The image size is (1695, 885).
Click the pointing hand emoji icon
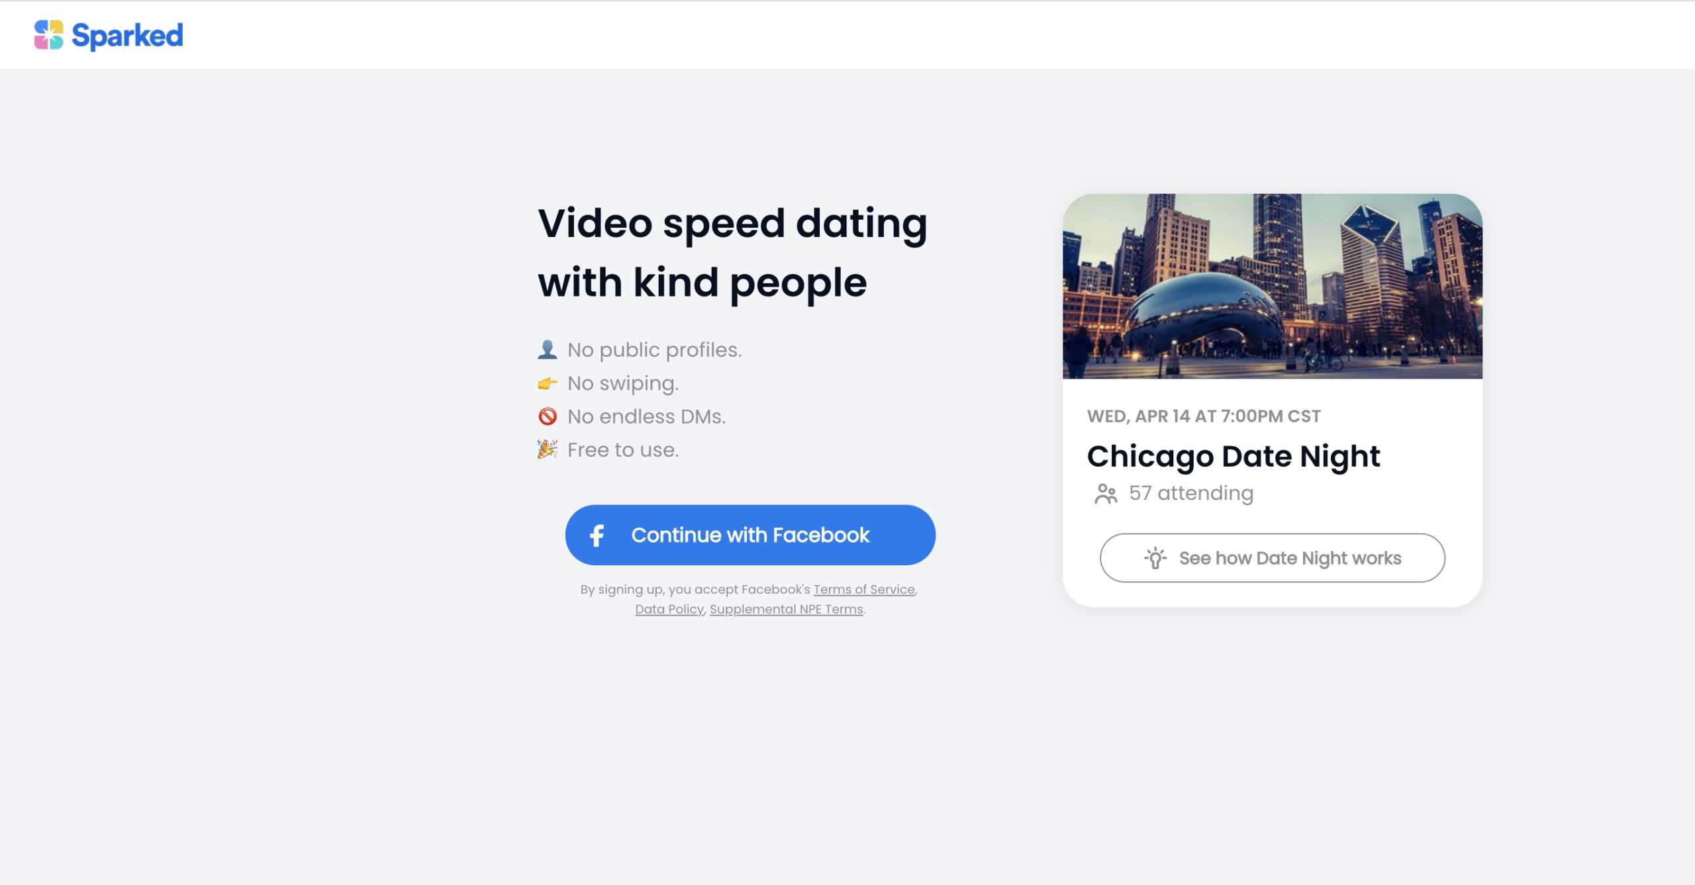tap(547, 383)
